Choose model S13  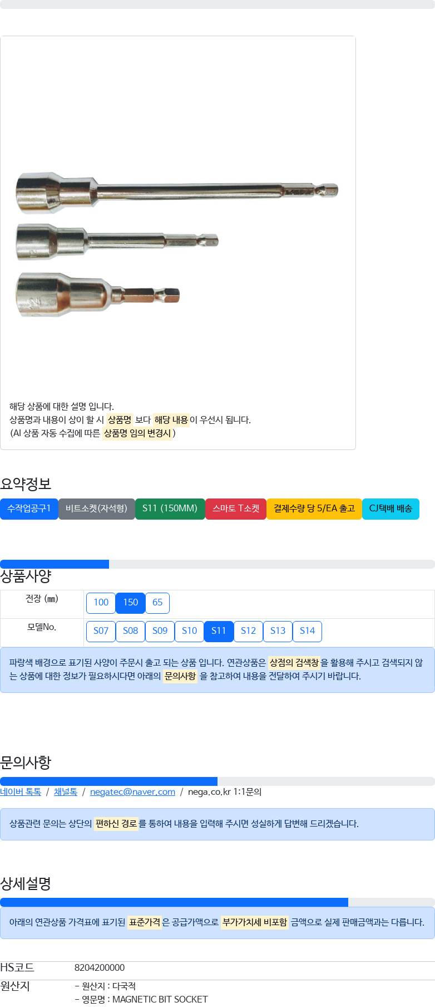coord(278,631)
